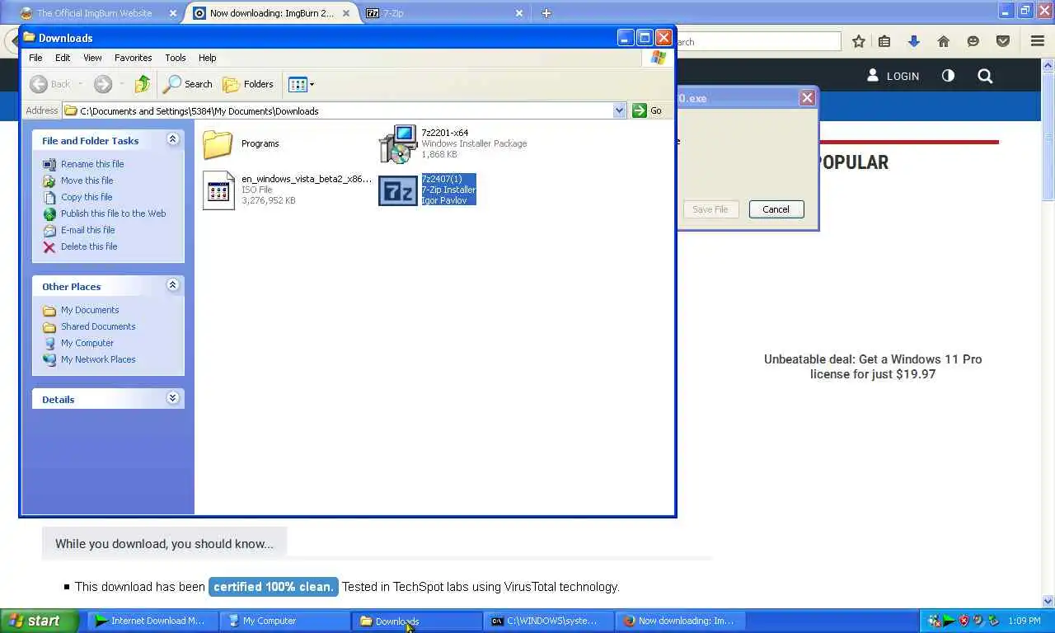Expand the Details panel
The width and height of the screenshot is (1055, 633).
click(172, 398)
